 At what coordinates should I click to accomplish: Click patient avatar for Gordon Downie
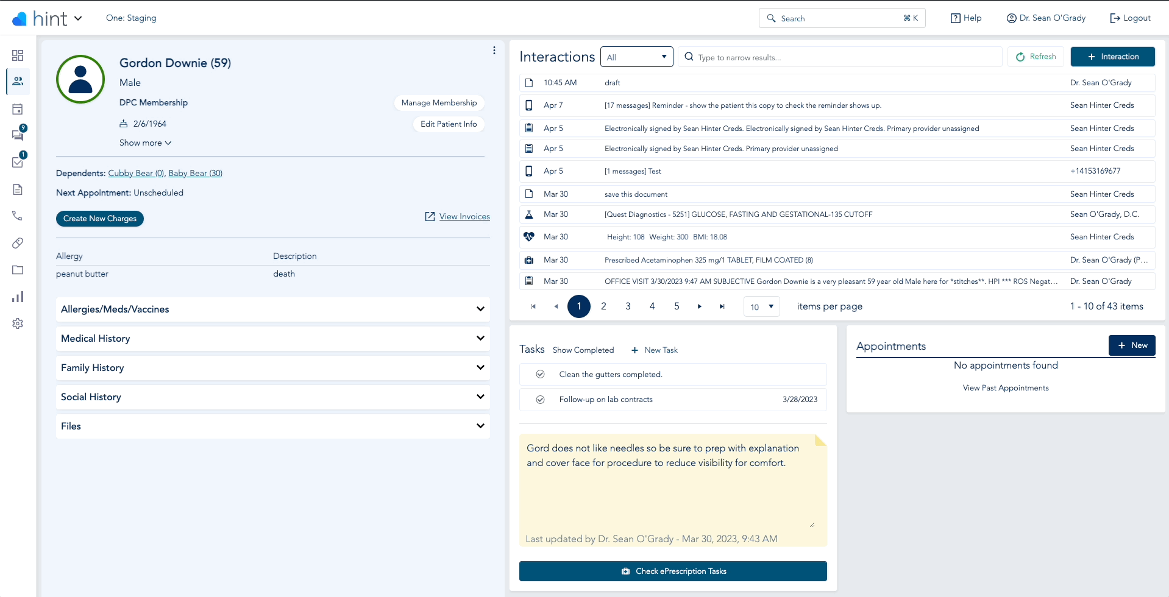pos(80,79)
